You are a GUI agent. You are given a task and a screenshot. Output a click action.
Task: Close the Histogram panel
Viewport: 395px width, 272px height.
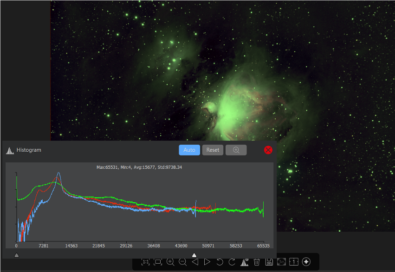click(268, 150)
